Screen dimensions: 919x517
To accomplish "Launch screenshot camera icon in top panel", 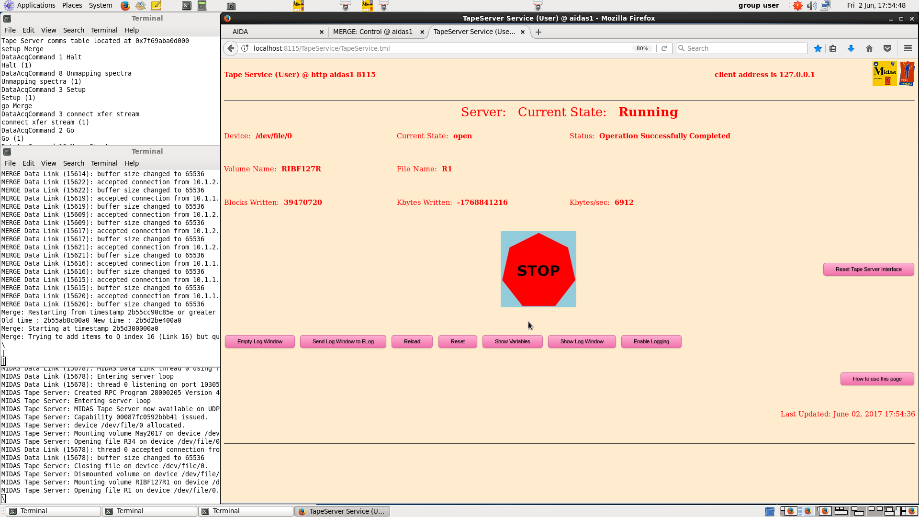I will 231,6.
